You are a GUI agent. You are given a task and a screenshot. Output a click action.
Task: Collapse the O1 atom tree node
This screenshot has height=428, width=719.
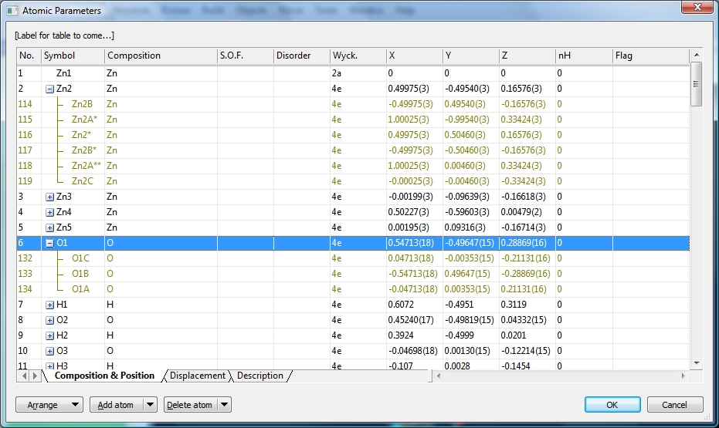click(x=50, y=243)
